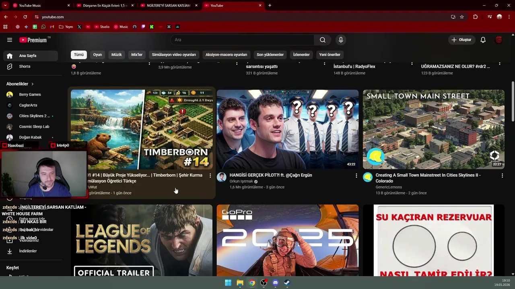Open the notifications bell

(483, 40)
